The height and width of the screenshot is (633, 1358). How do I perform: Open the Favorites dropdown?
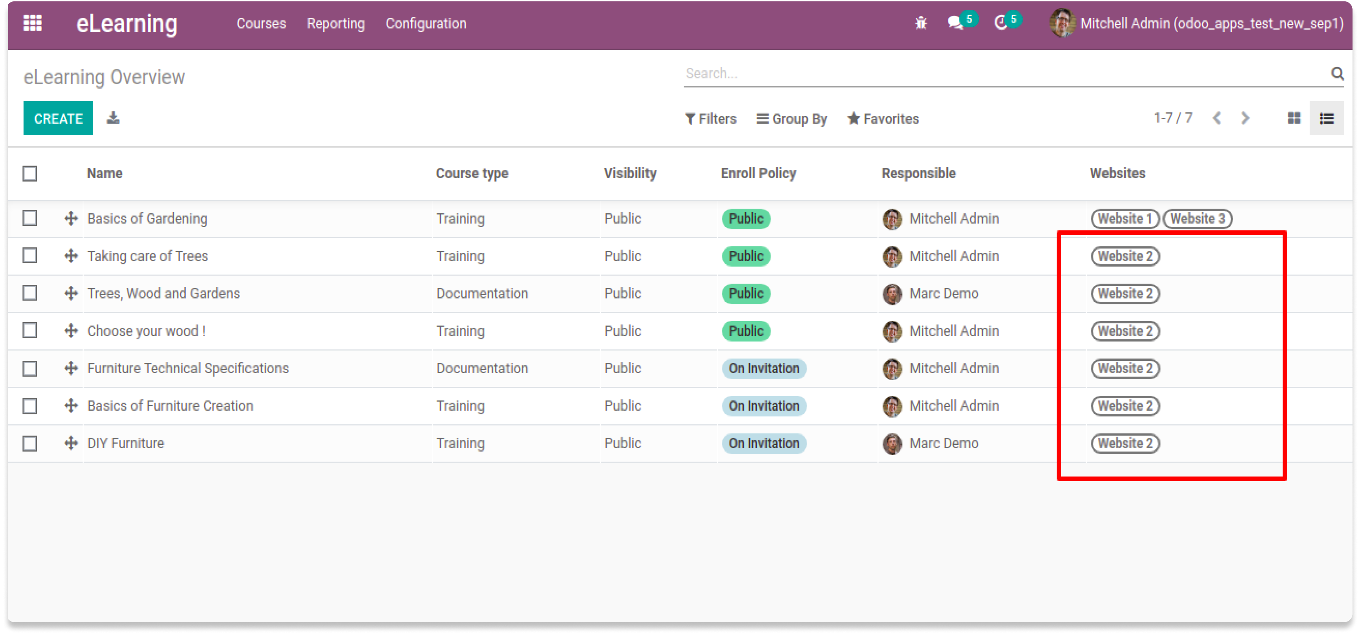[883, 119]
